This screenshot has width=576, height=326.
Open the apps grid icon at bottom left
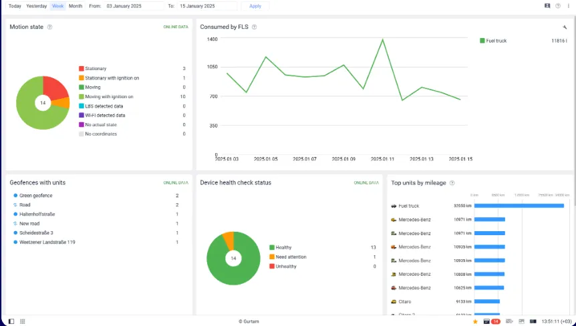(23, 321)
